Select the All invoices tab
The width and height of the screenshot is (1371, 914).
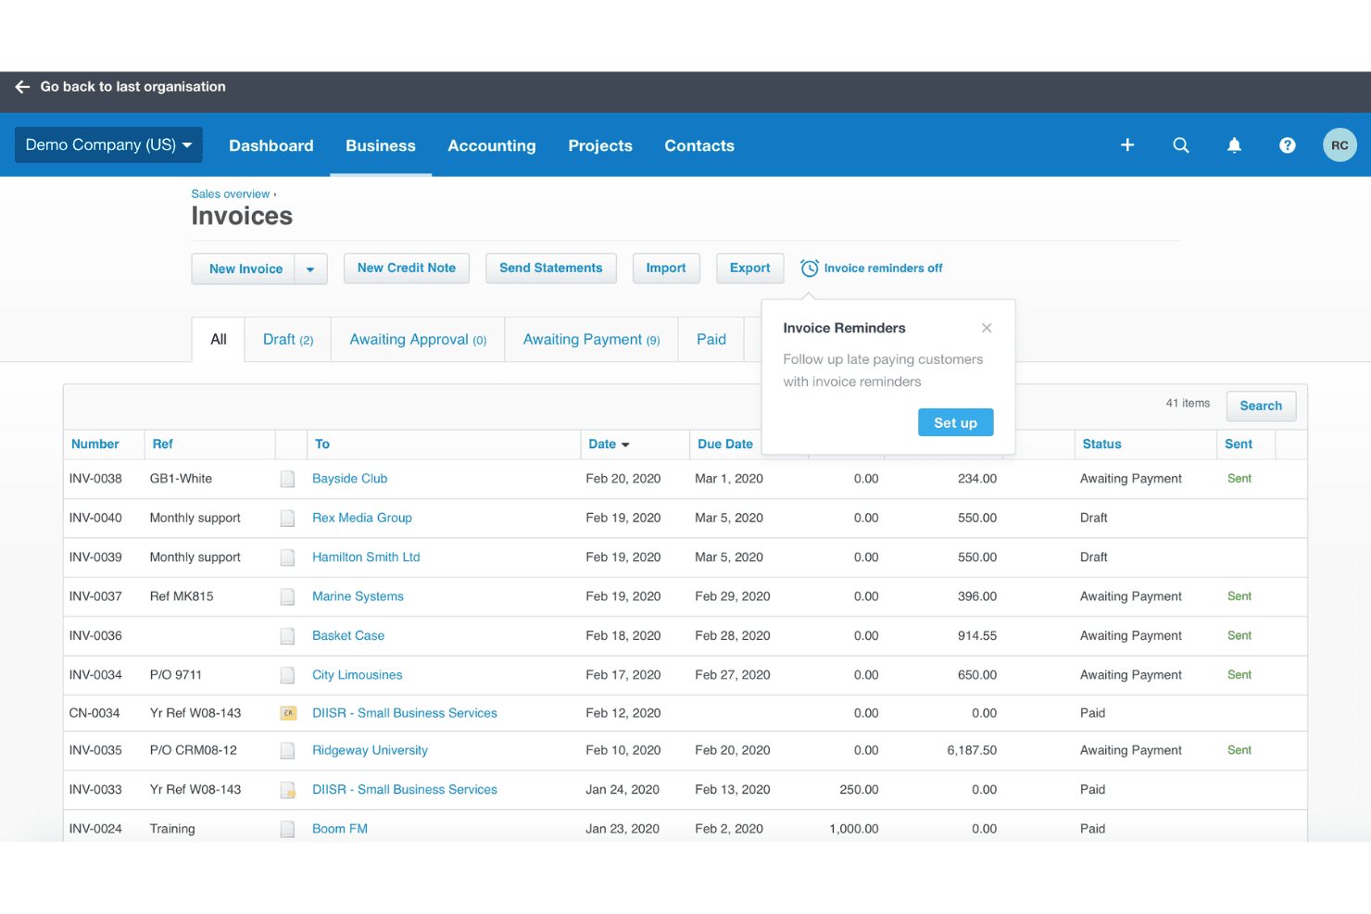(219, 340)
